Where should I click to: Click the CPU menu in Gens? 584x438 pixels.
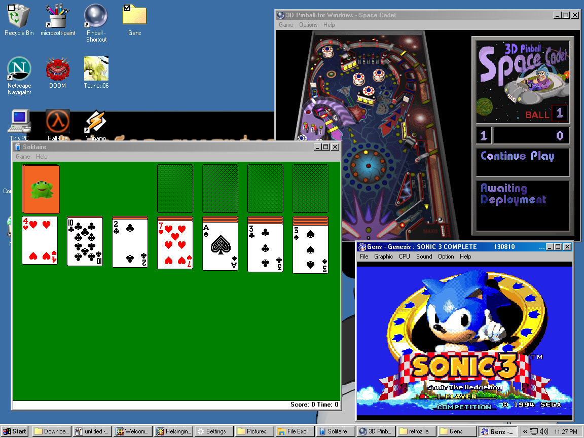404,257
